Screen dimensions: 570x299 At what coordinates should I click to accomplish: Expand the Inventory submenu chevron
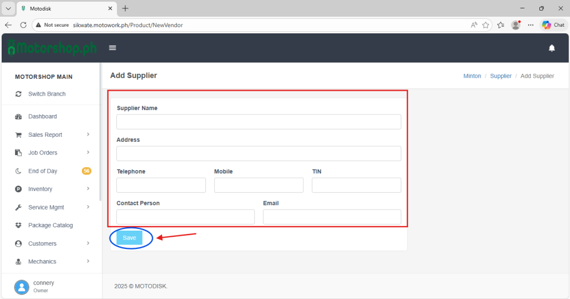89,189
